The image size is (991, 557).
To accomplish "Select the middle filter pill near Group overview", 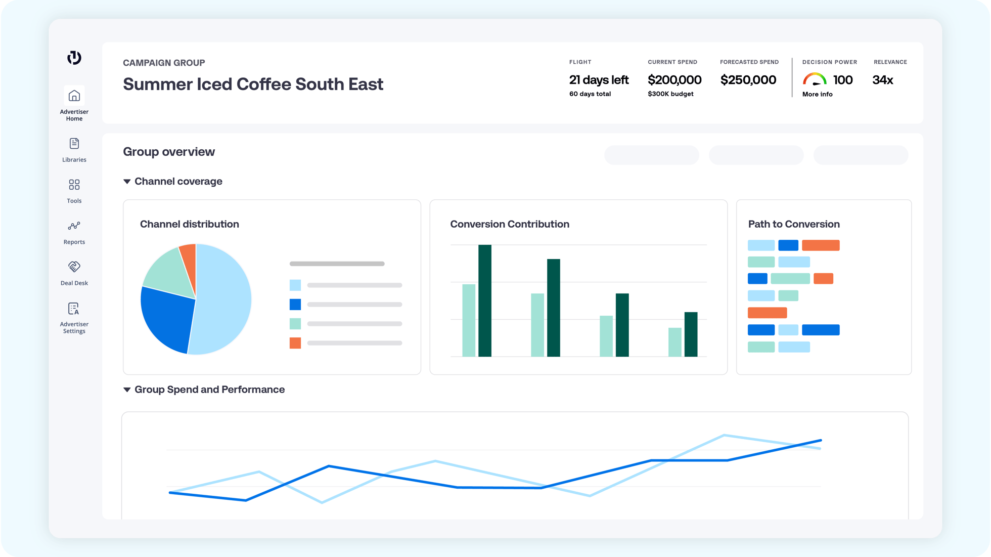I will pyautogui.click(x=756, y=155).
